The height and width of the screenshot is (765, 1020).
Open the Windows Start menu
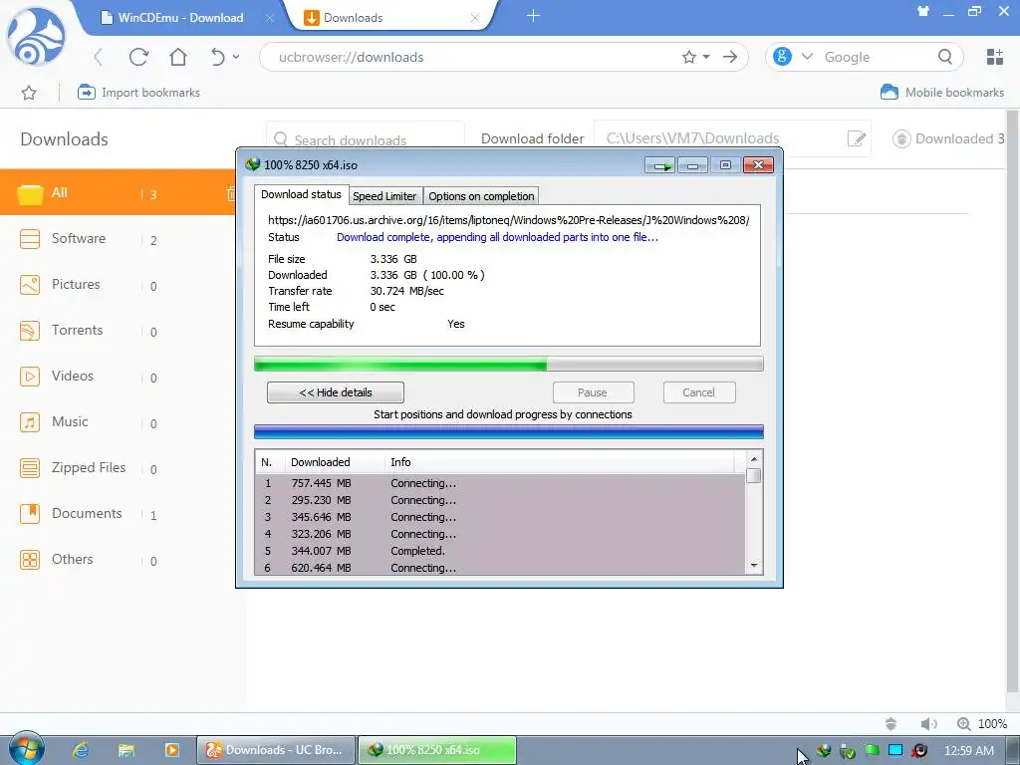click(27, 749)
